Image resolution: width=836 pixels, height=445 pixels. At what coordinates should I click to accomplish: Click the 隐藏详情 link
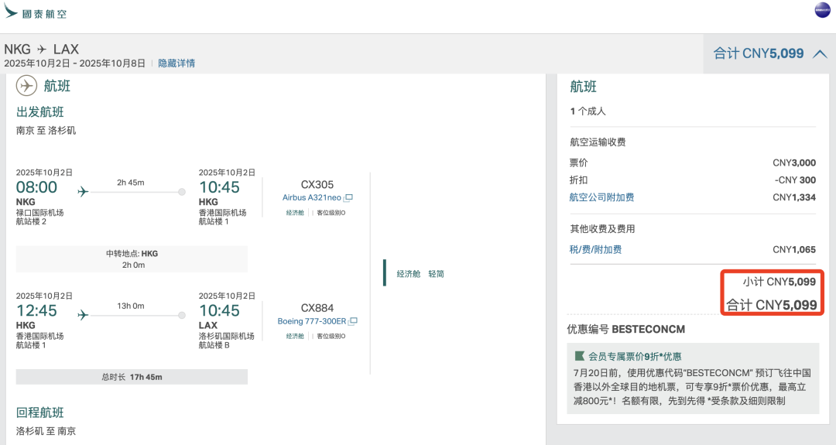pos(176,63)
